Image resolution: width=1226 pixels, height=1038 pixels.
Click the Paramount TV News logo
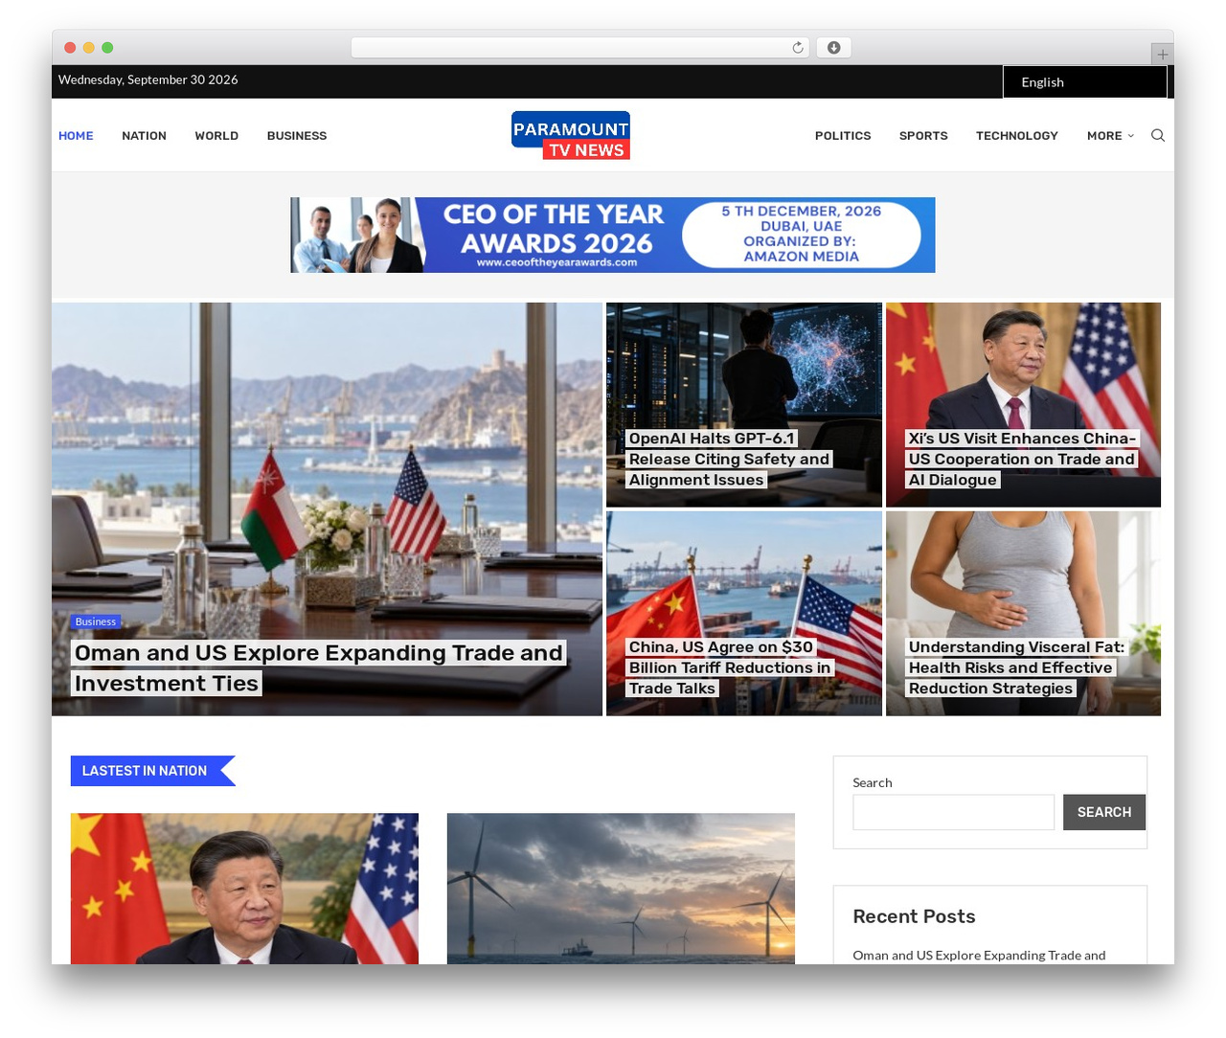point(571,135)
